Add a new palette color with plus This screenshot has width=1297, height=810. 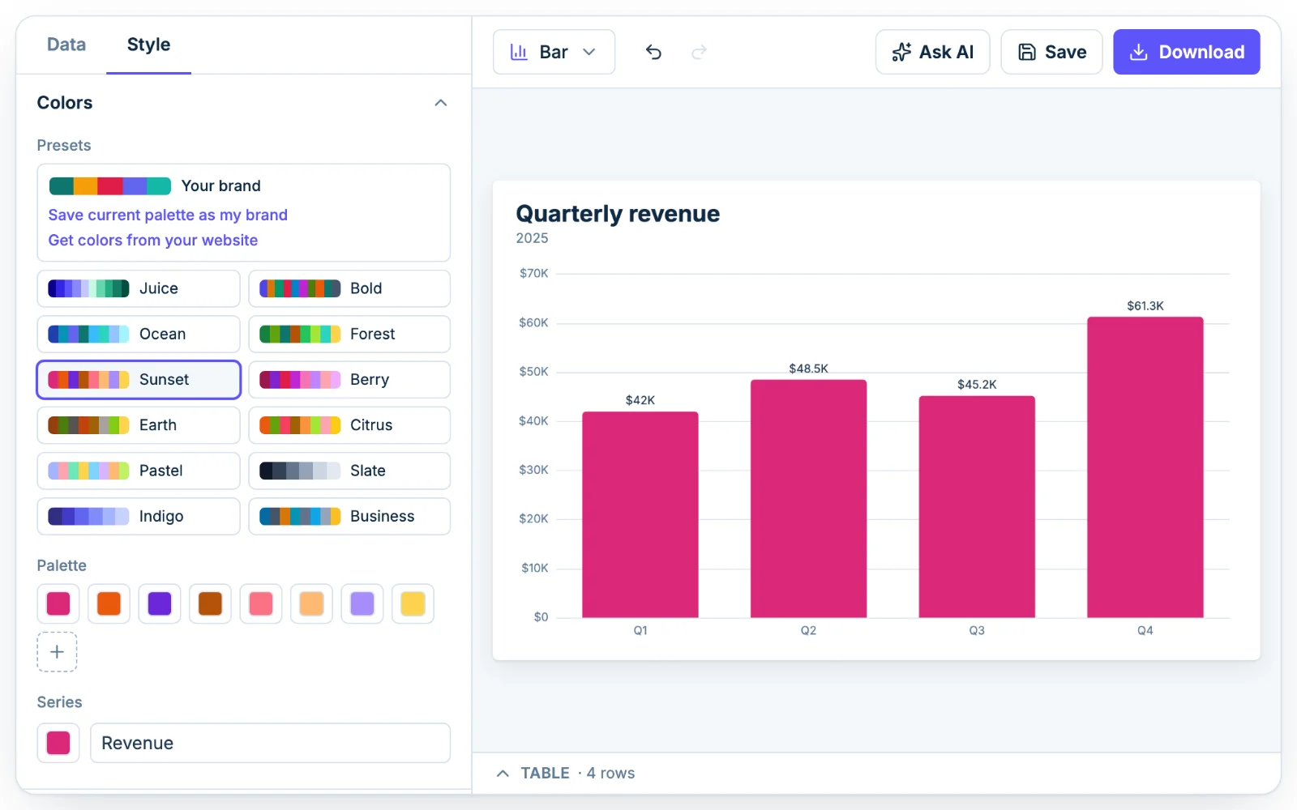(57, 652)
